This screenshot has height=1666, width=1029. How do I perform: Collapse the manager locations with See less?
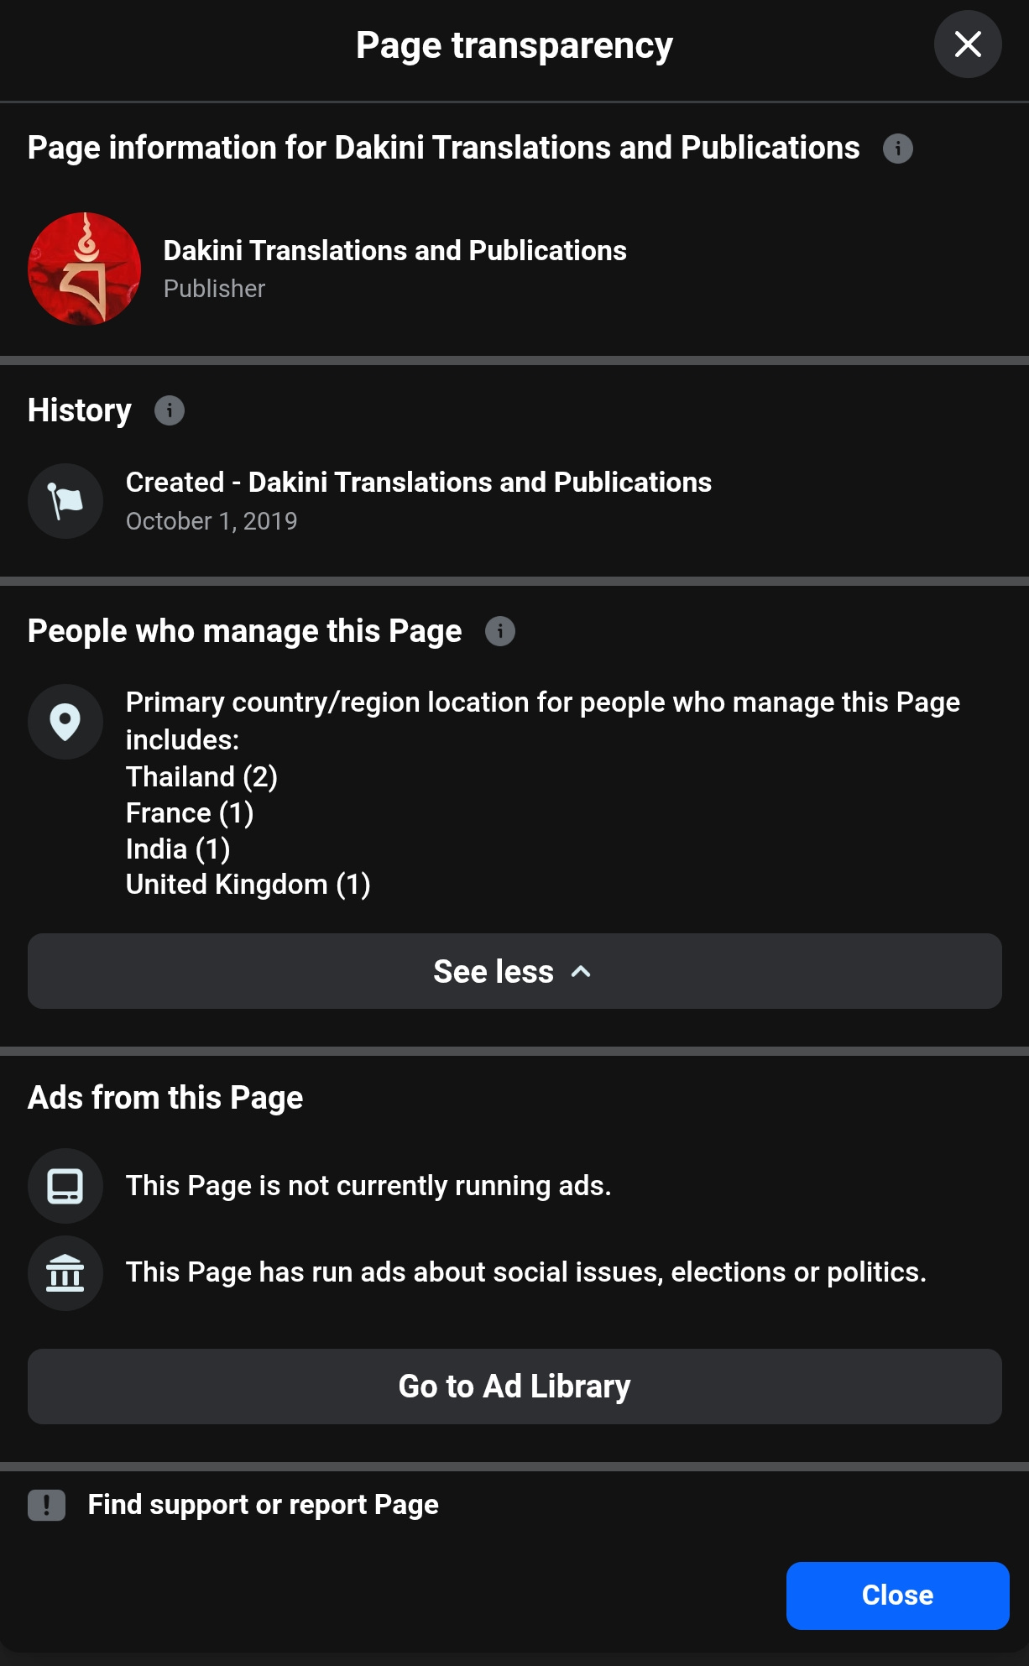(x=514, y=971)
